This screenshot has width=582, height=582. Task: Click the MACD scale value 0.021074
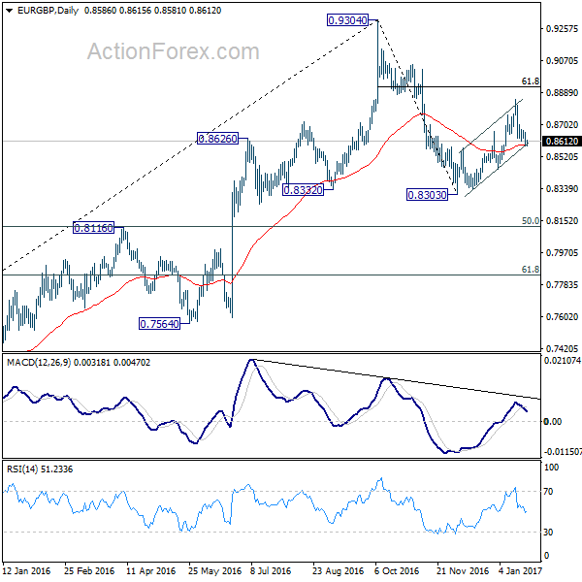coord(562,360)
